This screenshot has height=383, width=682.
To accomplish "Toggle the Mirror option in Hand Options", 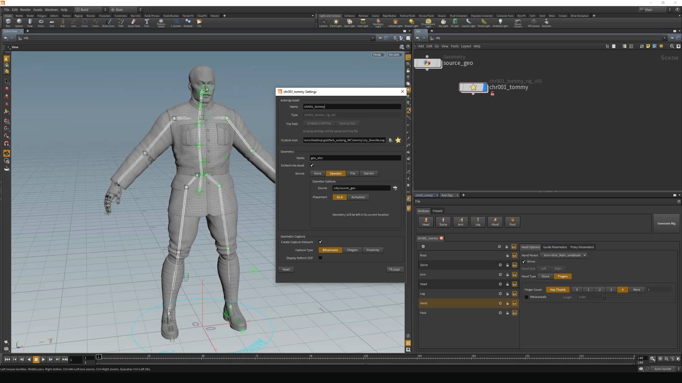I will [524, 261].
